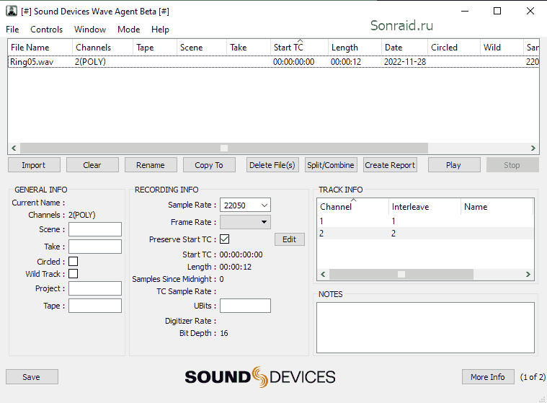Click Track Info scroll right arrow
Screen dimensions: 547x403
pyautogui.click(x=528, y=274)
